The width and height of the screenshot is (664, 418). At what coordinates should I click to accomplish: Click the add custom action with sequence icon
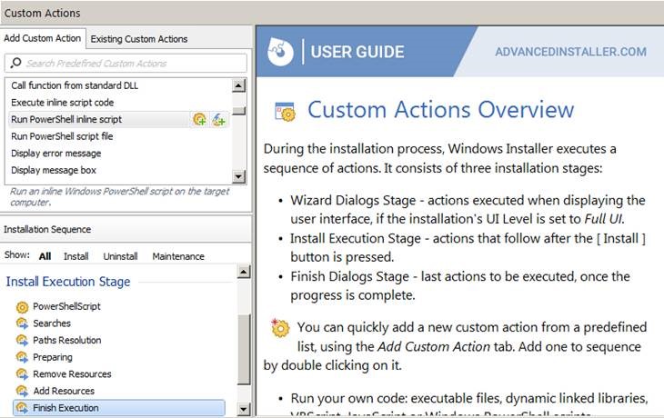tap(199, 120)
